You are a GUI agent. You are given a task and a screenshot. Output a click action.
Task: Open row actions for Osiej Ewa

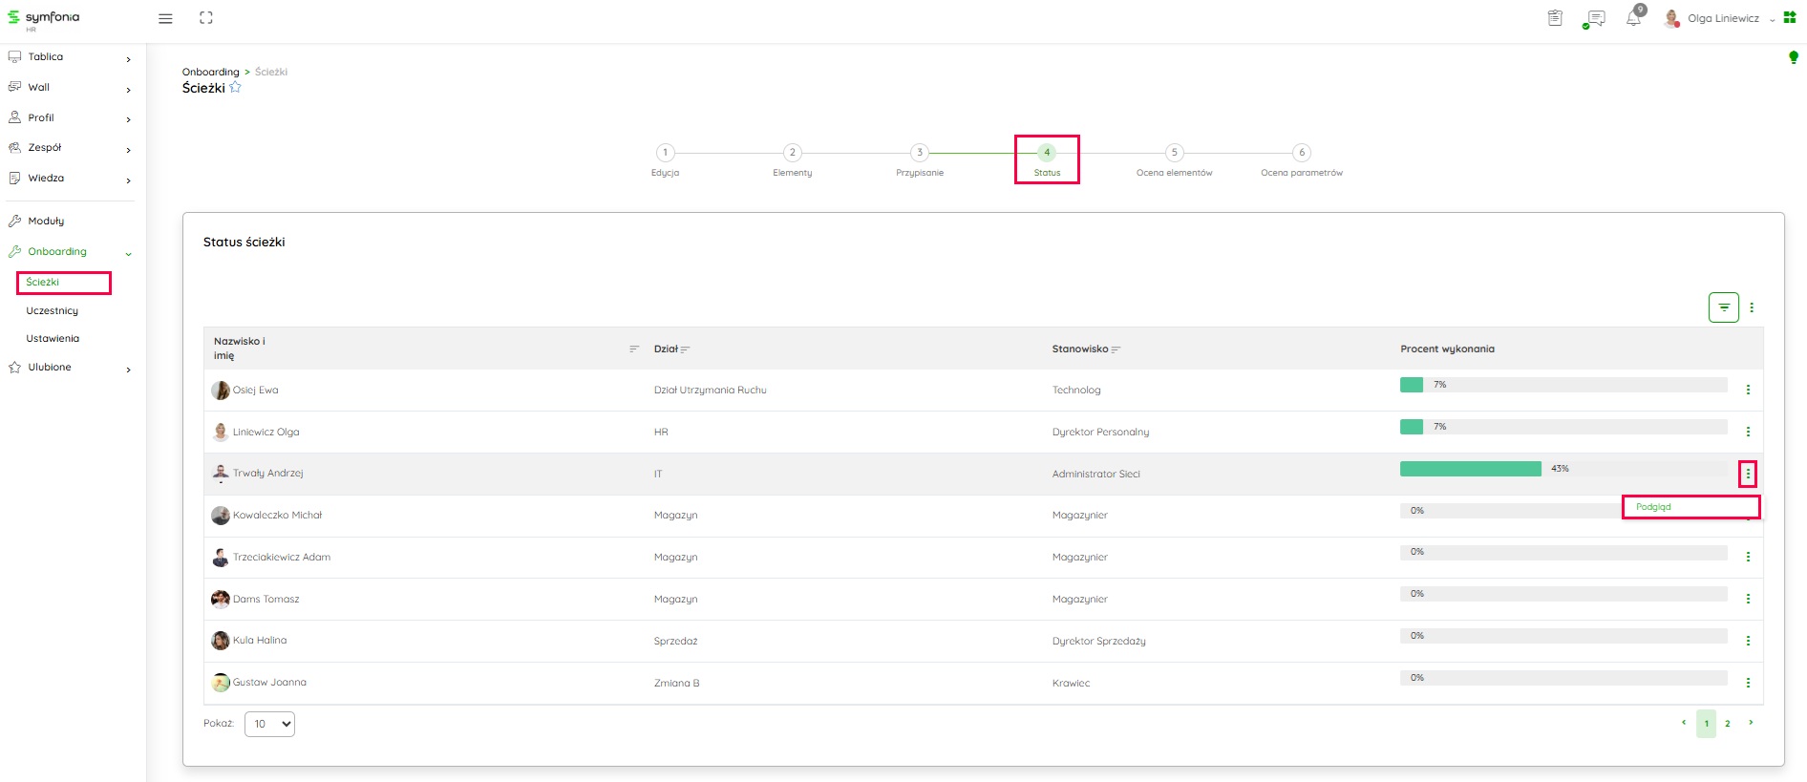tap(1748, 390)
